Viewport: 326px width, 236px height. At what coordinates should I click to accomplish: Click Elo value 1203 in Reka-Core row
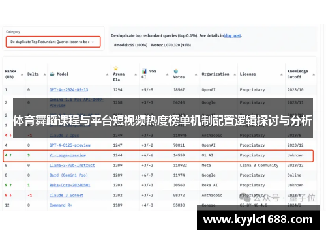pos(117,185)
